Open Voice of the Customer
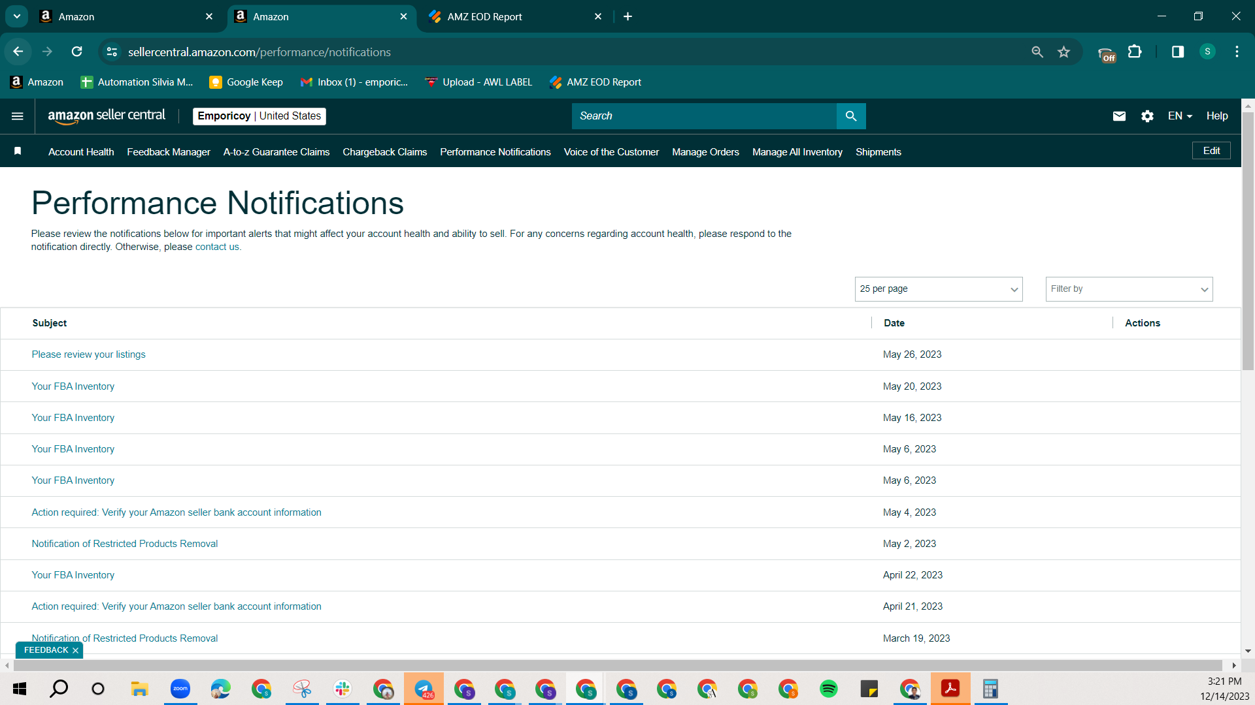1255x705 pixels. point(611,152)
